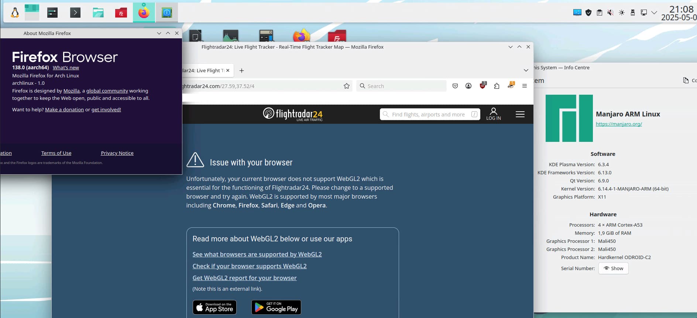Open See what browsers are supported by WebGL2
The image size is (697, 318).
pyautogui.click(x=257, y=254)
